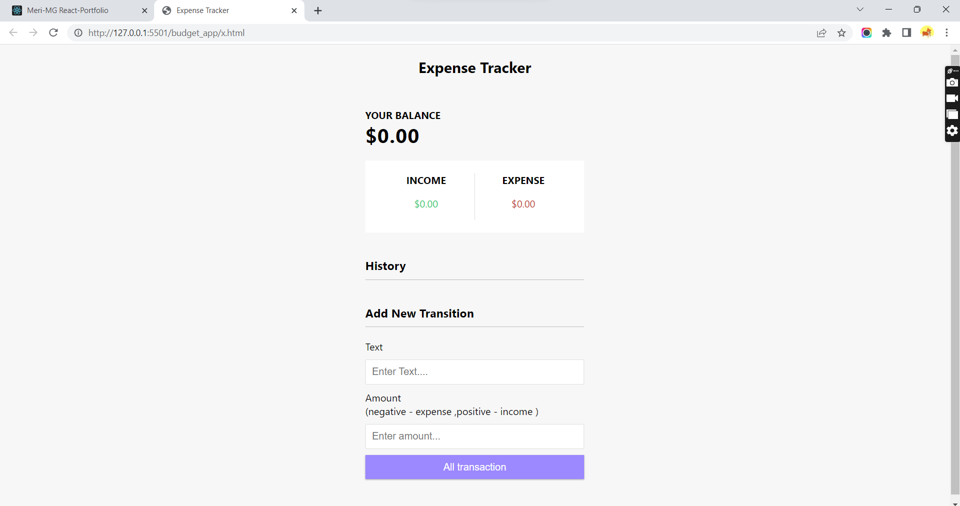This screenshot has height=506, width=960.
Task: Click the colorful camera extension icon
Action: point(867,33)
